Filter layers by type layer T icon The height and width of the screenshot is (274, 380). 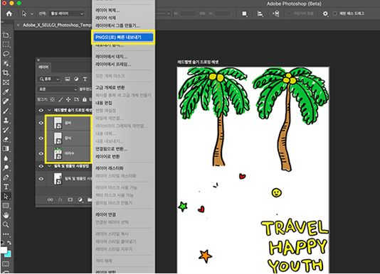[x=85, y=79]
